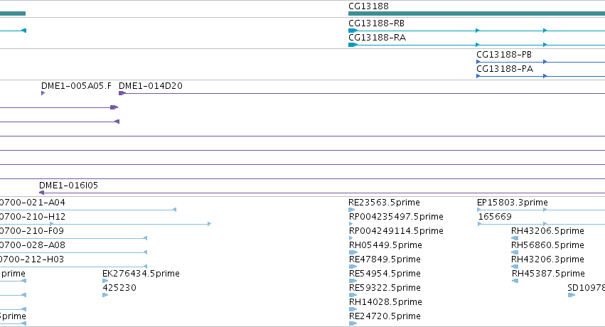Image resolution: width=605 pixels, height=327 pixels.
Task: Select the EK276434.5prime EST marker
Action: pyautogui.click(x=105, y=281)
